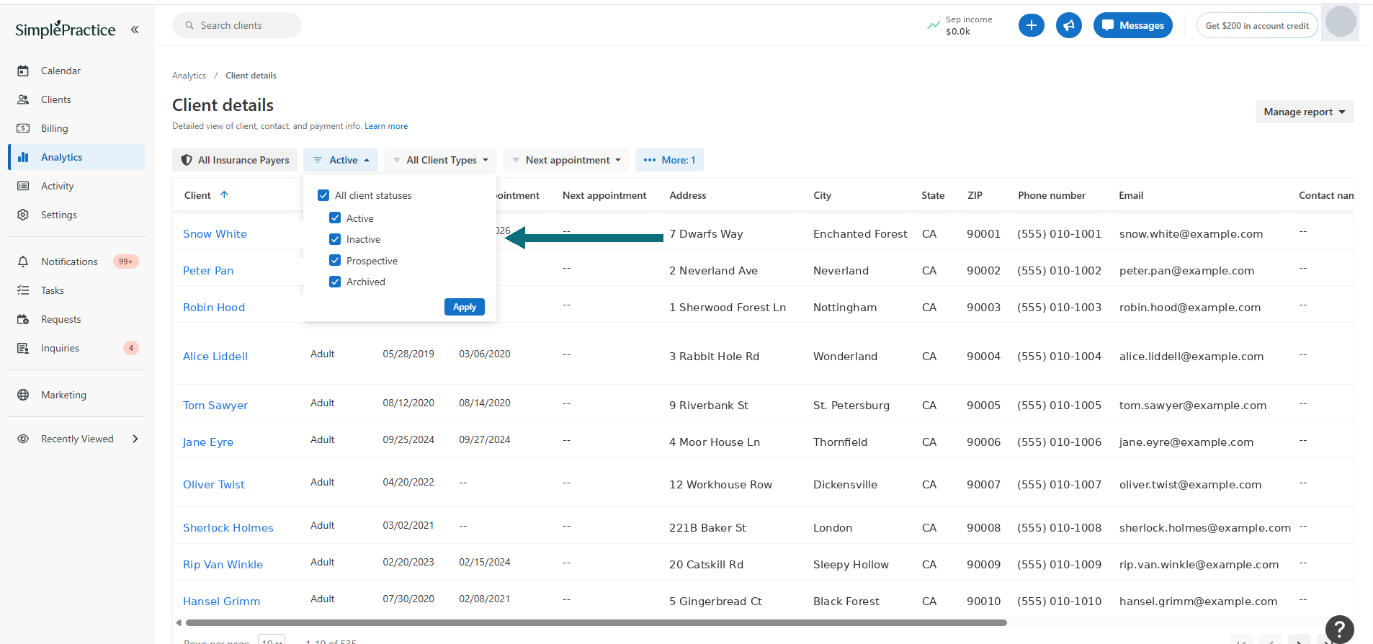1373x644 pixels.
Task: Click the Activity list icon
Action: pyautogui.click(x=23, y=186)
